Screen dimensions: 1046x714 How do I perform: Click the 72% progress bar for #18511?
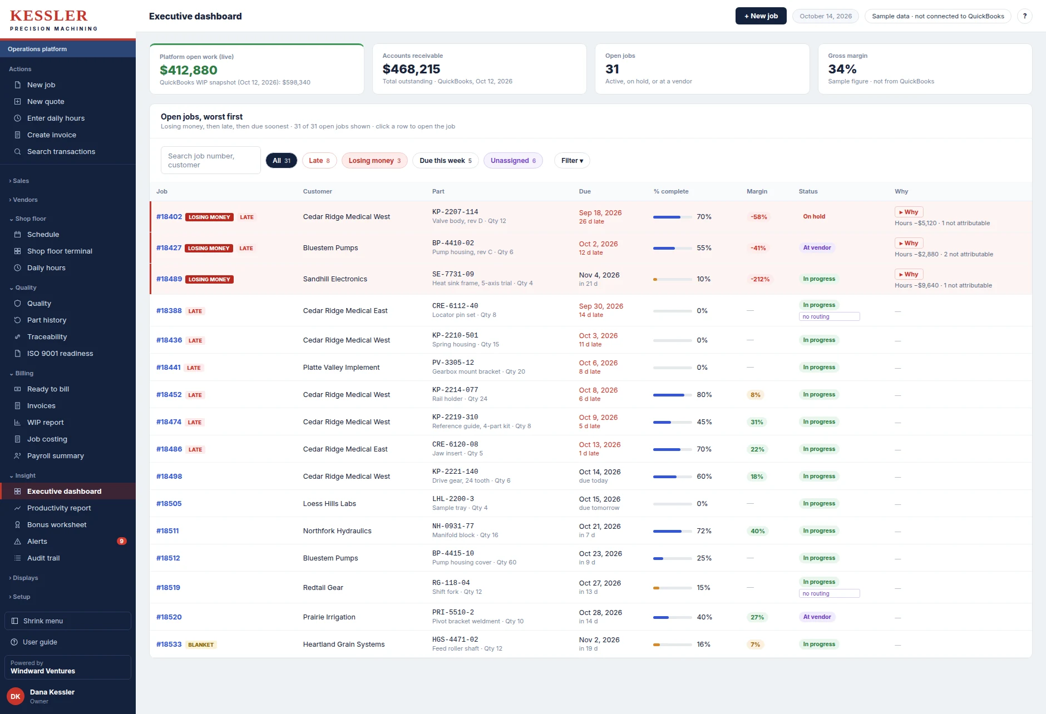(x=673, y=531)
